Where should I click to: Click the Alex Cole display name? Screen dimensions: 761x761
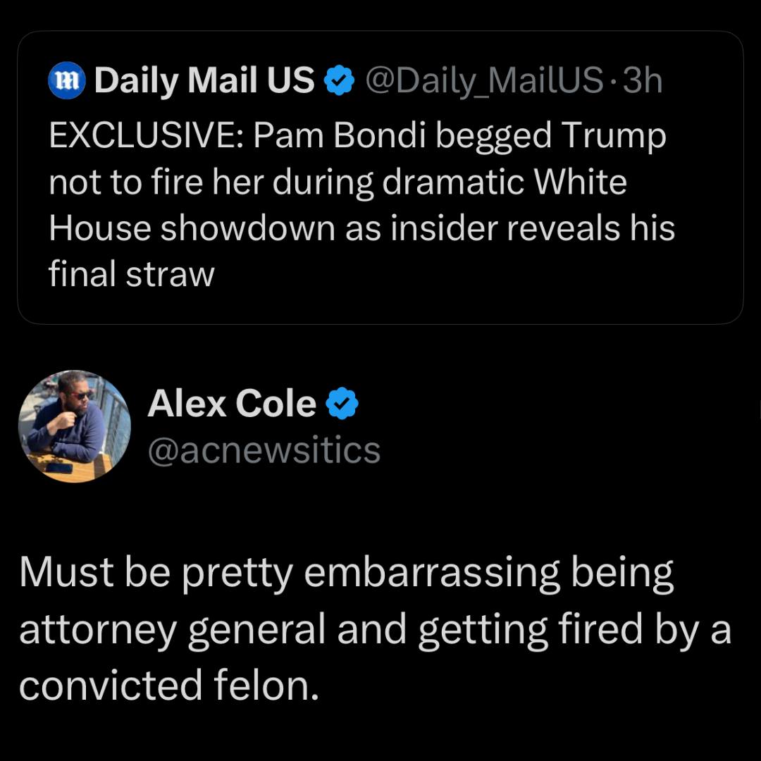pos(232,404)
